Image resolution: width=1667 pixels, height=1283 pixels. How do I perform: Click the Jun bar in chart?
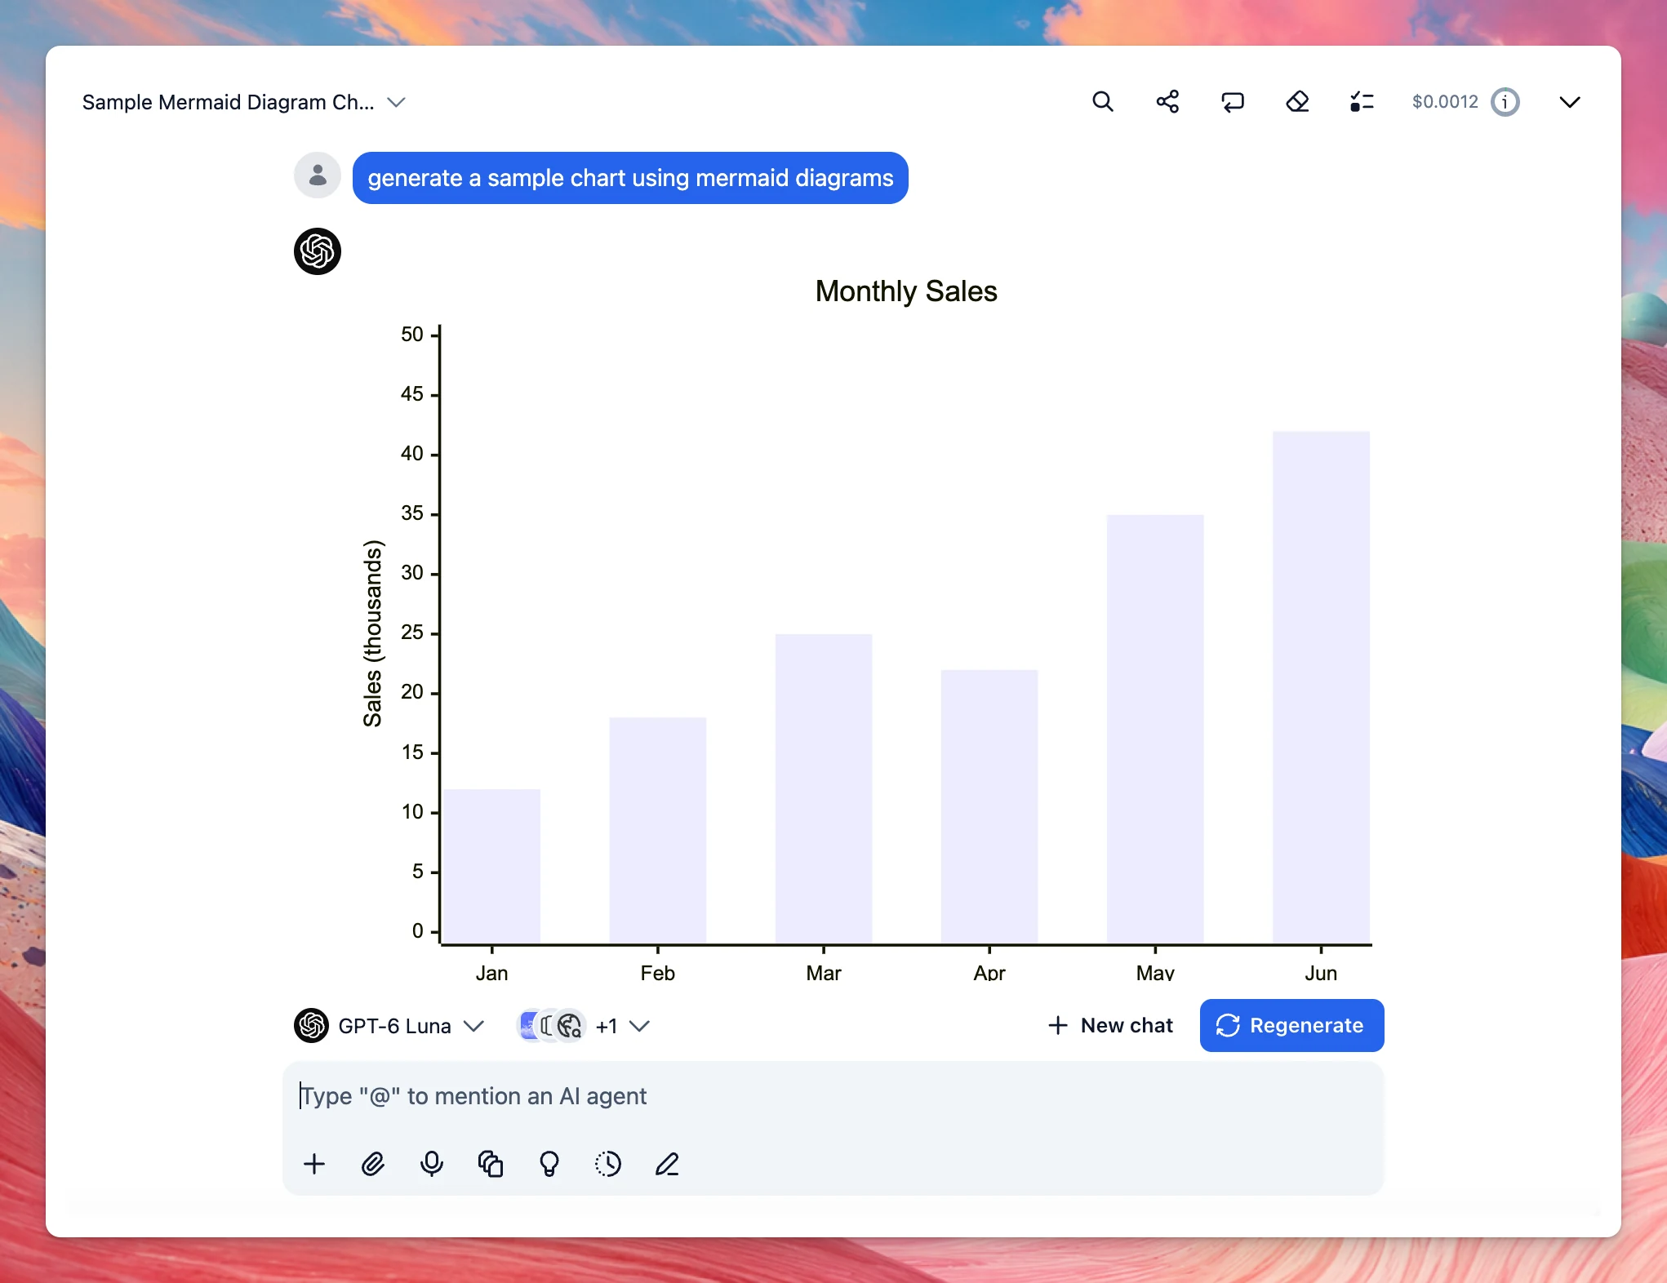pos(1321,687)
